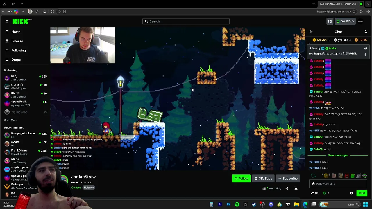
Task: Open the emote reuse arrows icon in chat
Action: click(313, 176)
